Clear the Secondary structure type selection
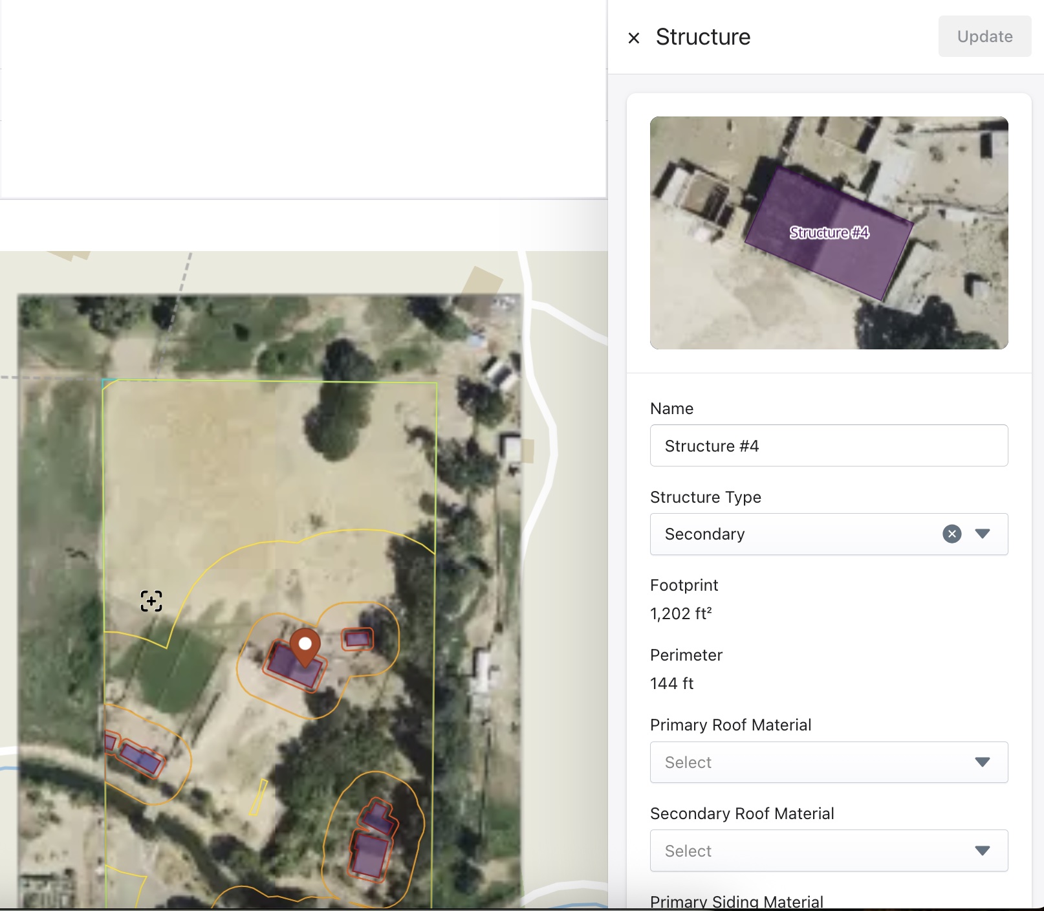Image resolution: width=1044 pixels, height=911 pixels. [952, 534]
